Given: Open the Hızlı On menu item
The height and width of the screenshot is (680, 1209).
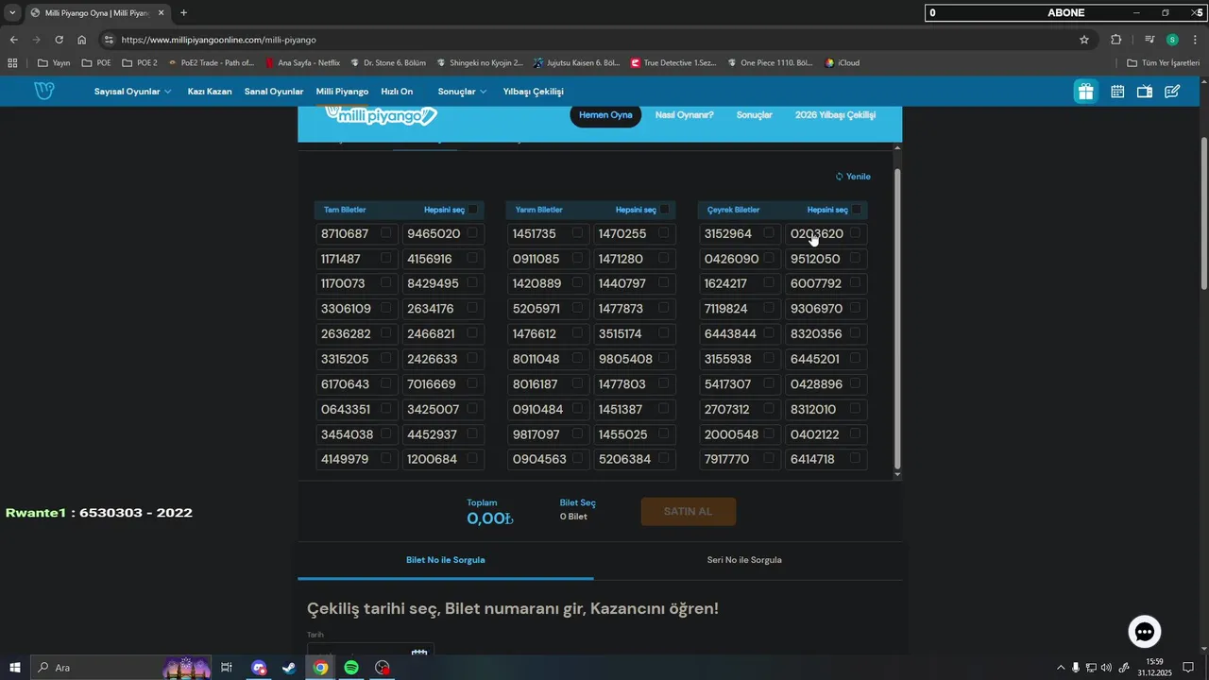Looking at the screenshot, I should [x=397, y=92].
